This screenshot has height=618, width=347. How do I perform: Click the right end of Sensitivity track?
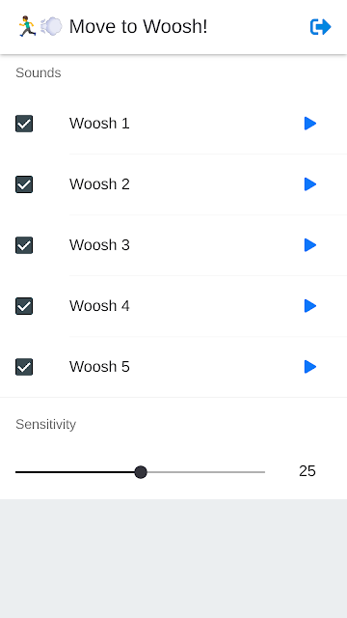260,472
